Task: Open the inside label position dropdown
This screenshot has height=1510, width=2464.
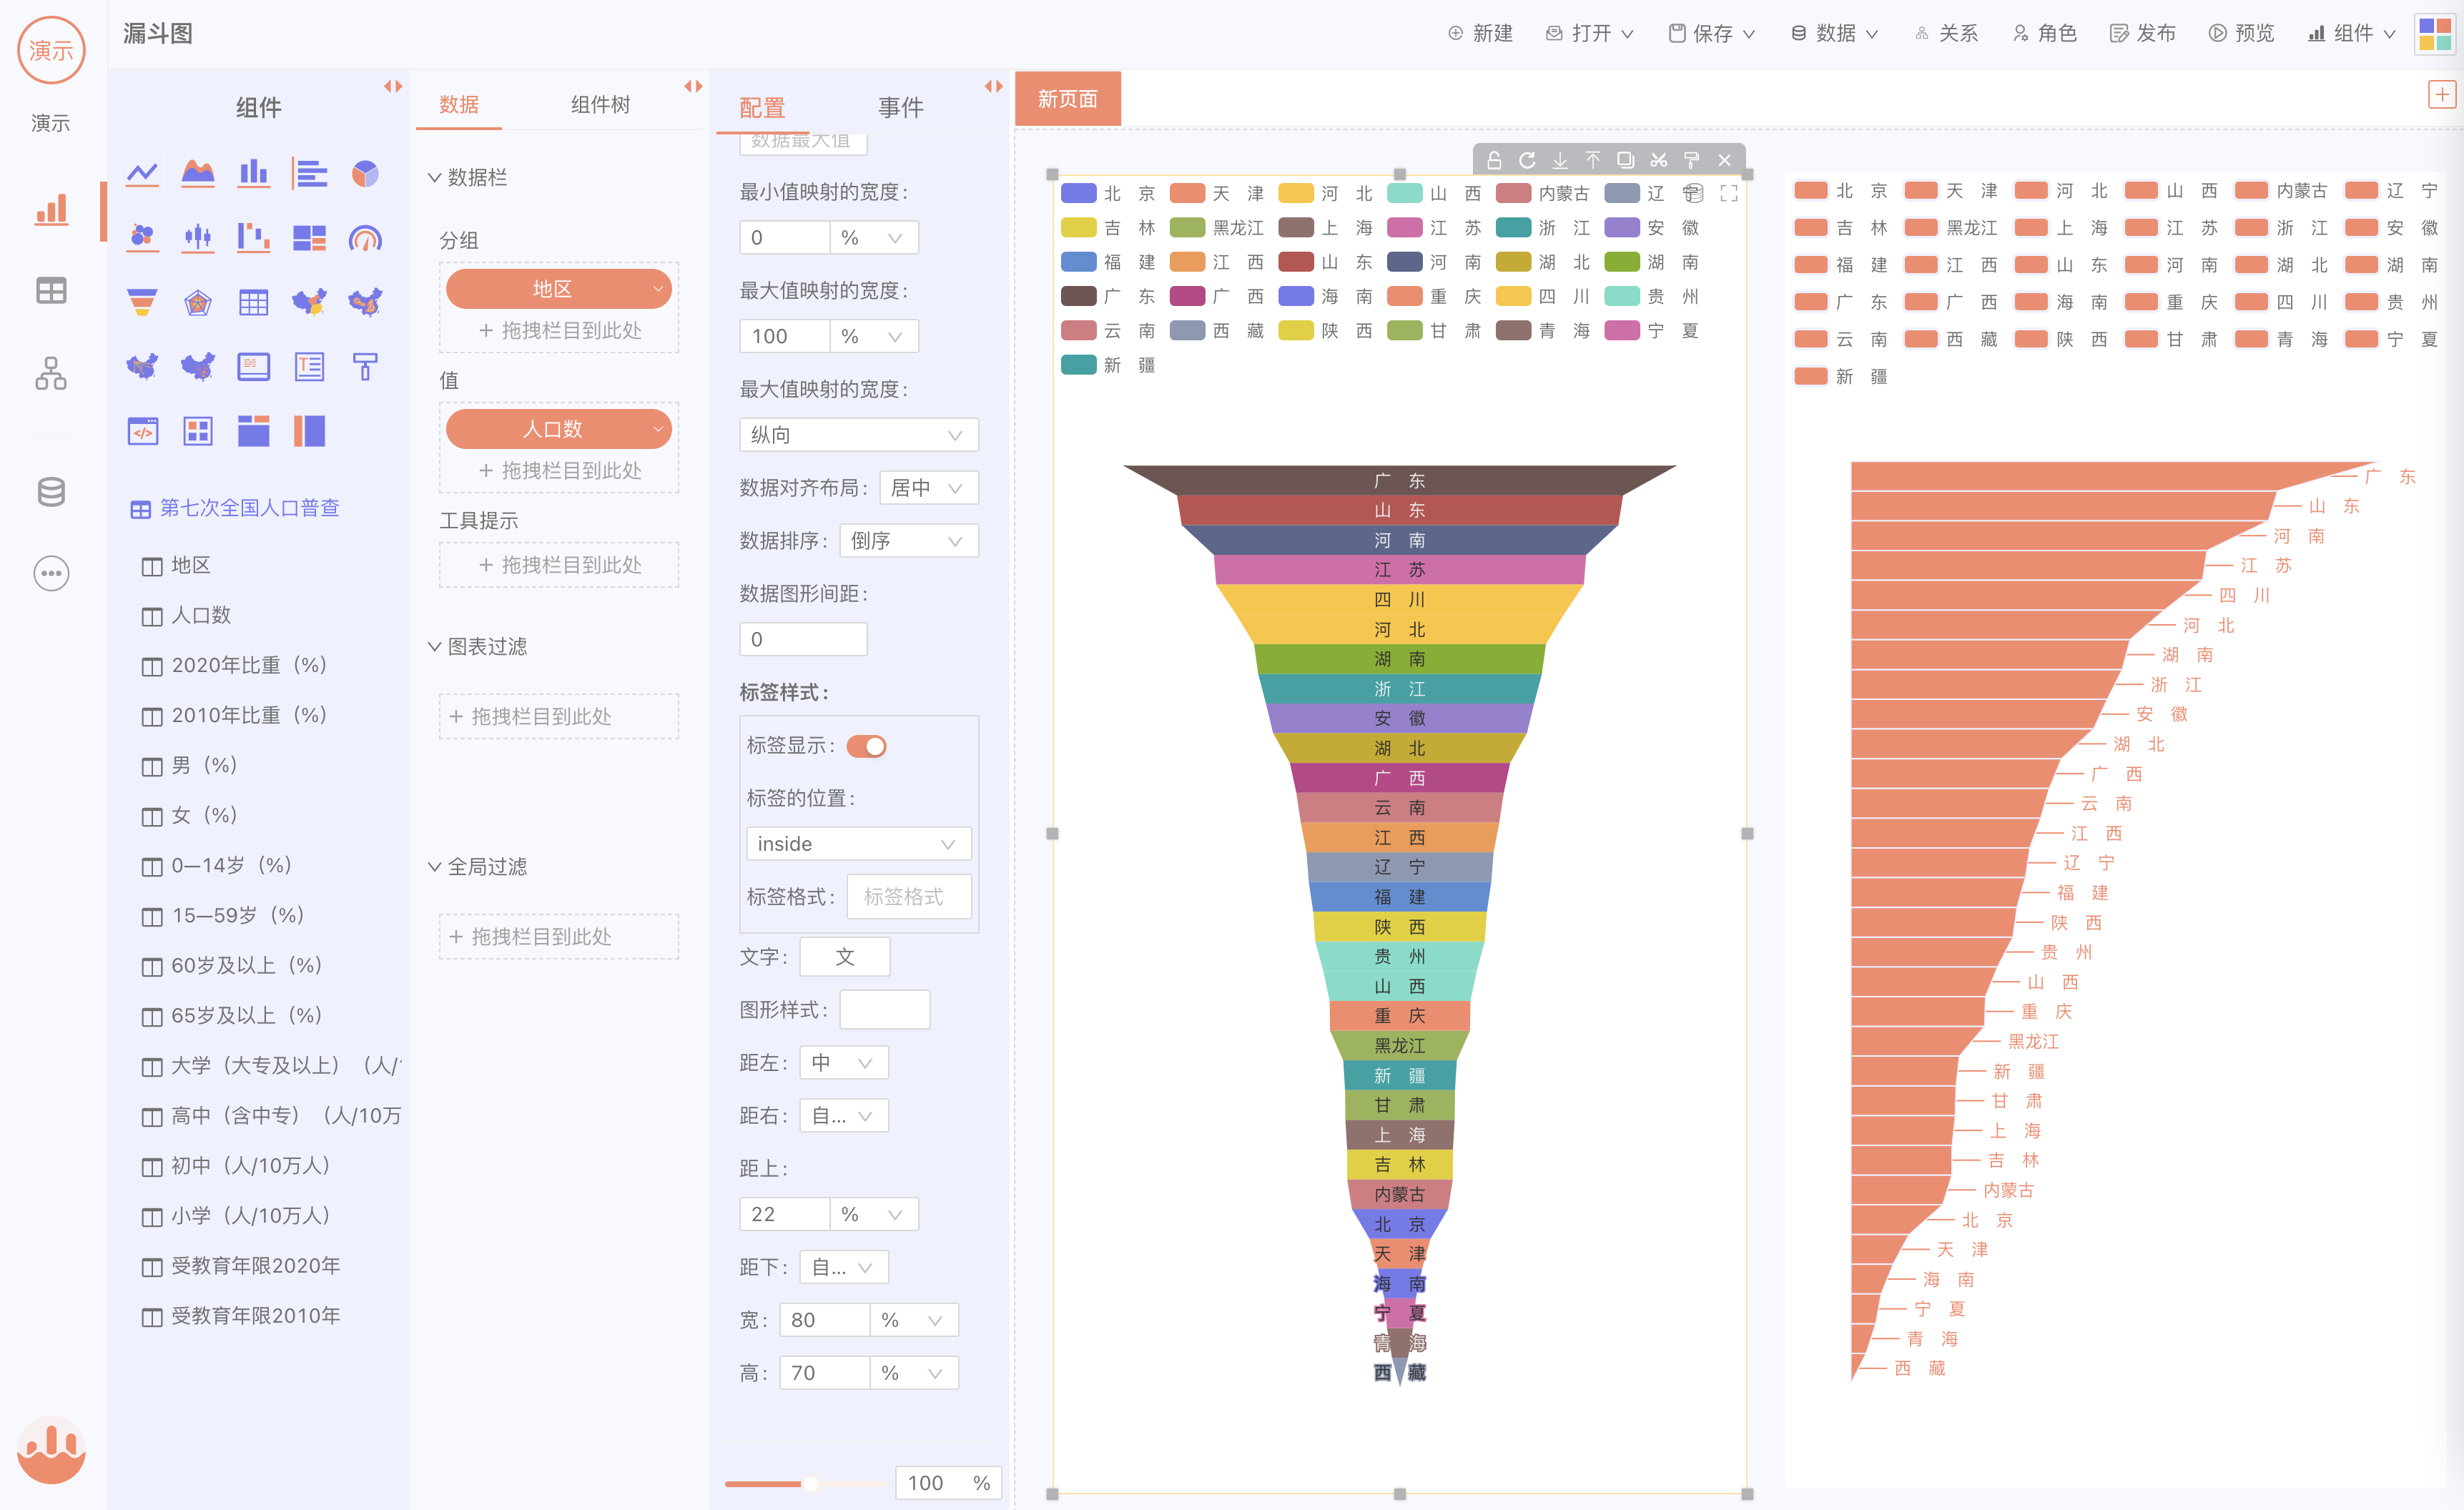Action: click(858, 844)
